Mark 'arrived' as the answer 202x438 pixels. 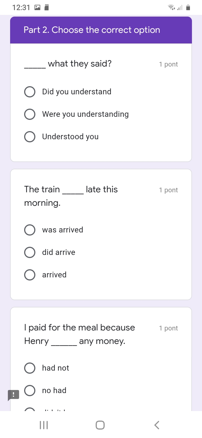[30, 275]
